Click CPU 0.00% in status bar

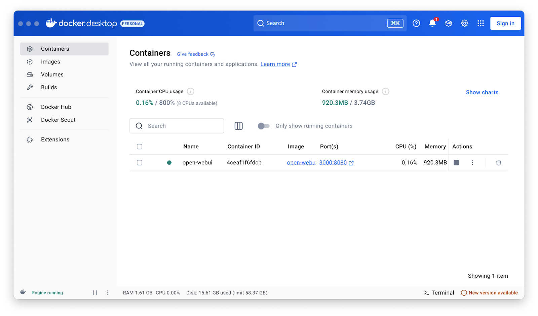click(x=168, y=293)
